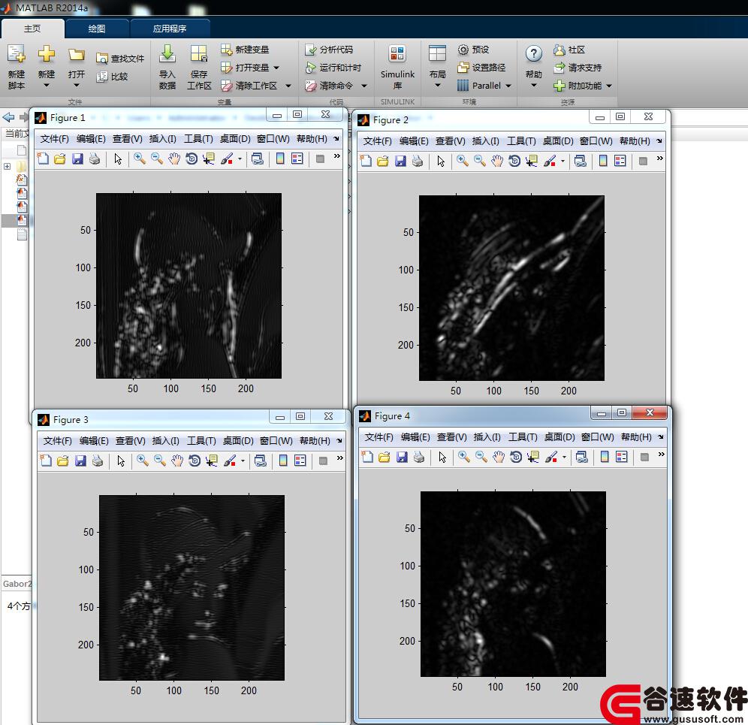Screen dimensions: 748x725
Task: Expand the 打开变量 (Open Variable) dropdown
Action: click(x=276, y=68)
